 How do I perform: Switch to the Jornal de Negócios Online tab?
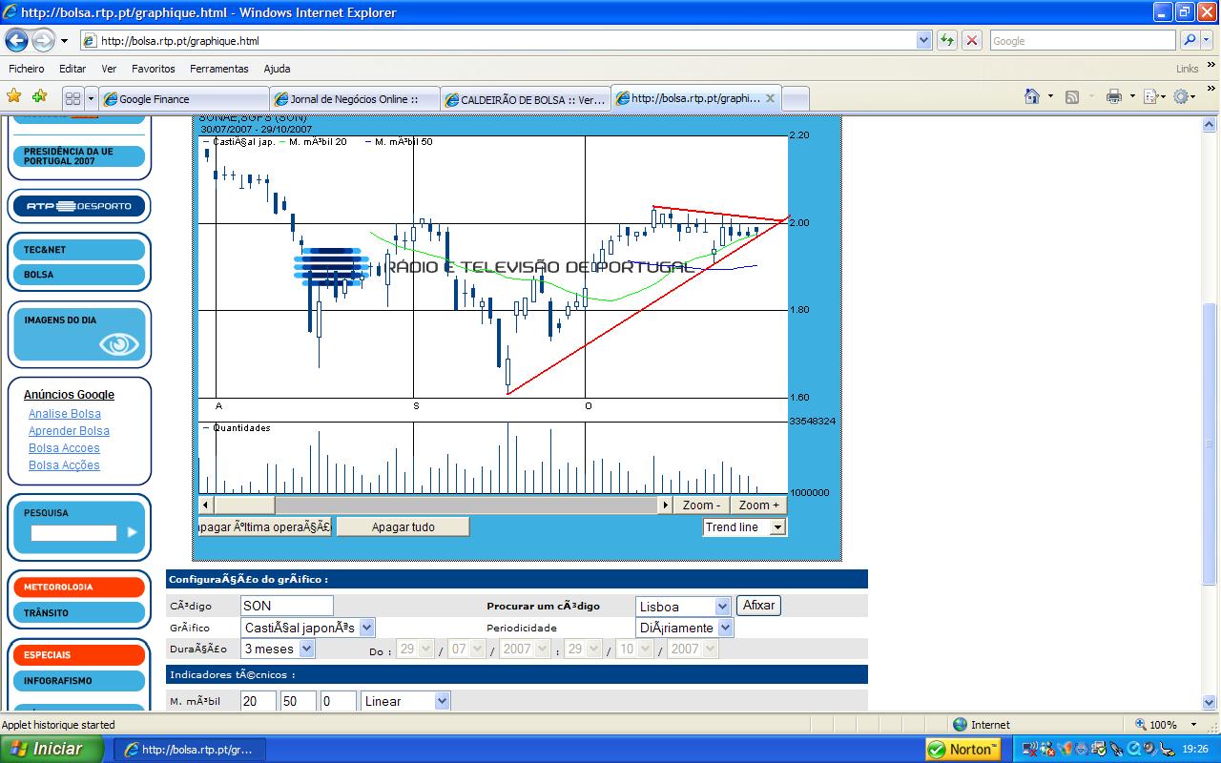point(355,99)
